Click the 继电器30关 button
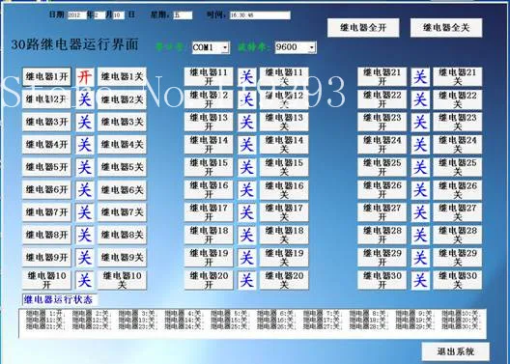Image resolution: width=510 pixels, height=364 pixels. [457, 280]
